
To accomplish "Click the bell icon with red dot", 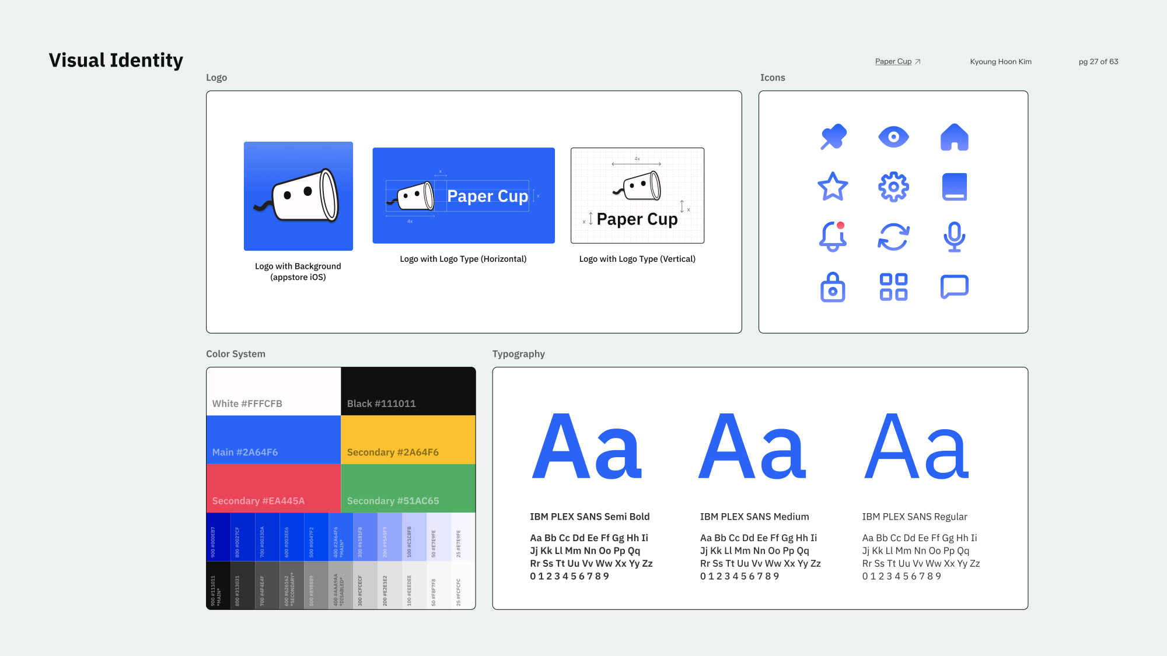I will [x=833, y=236].
